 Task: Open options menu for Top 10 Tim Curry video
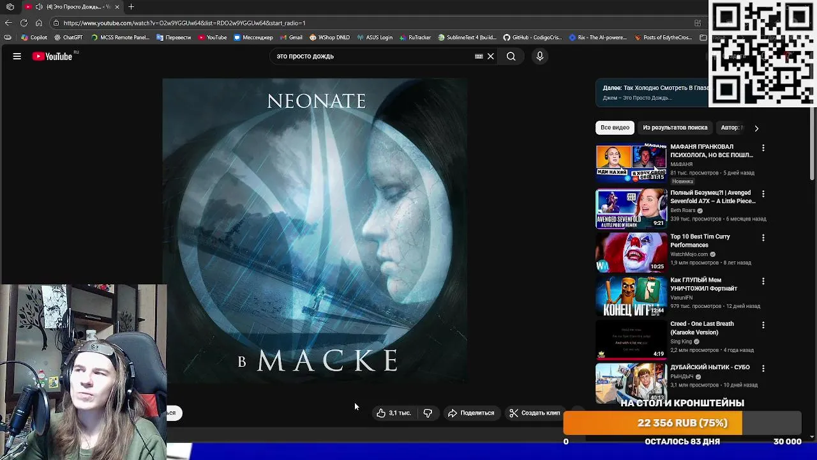click(763, 238)
